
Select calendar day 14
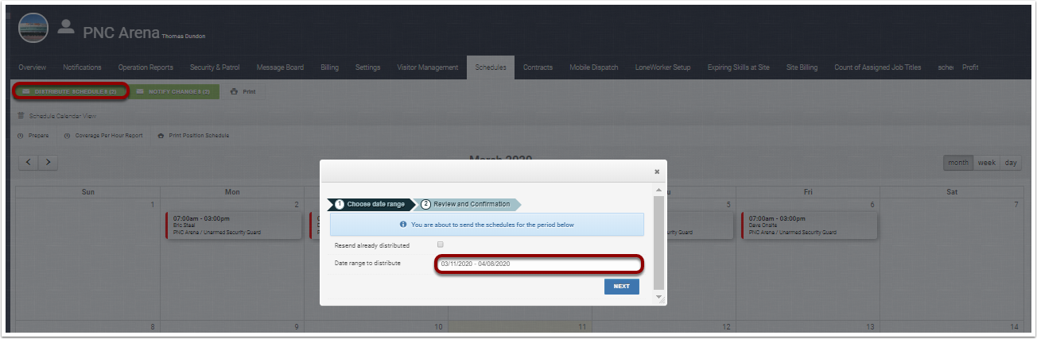[x=1014, y=327]
